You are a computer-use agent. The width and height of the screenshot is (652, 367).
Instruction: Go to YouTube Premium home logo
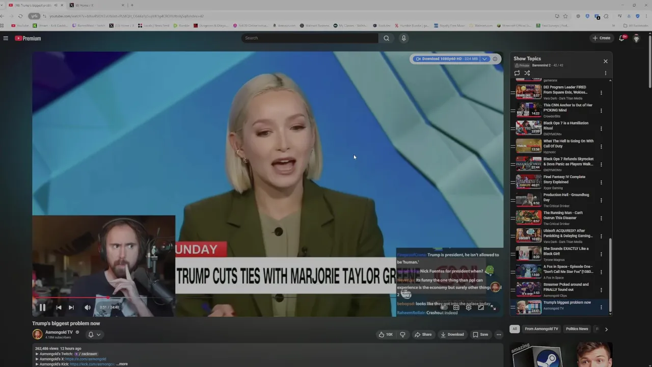28,38
